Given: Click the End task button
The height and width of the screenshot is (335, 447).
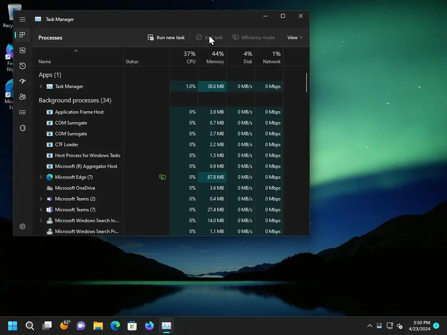Looking at the screenshot, I should tap(209, 38).
